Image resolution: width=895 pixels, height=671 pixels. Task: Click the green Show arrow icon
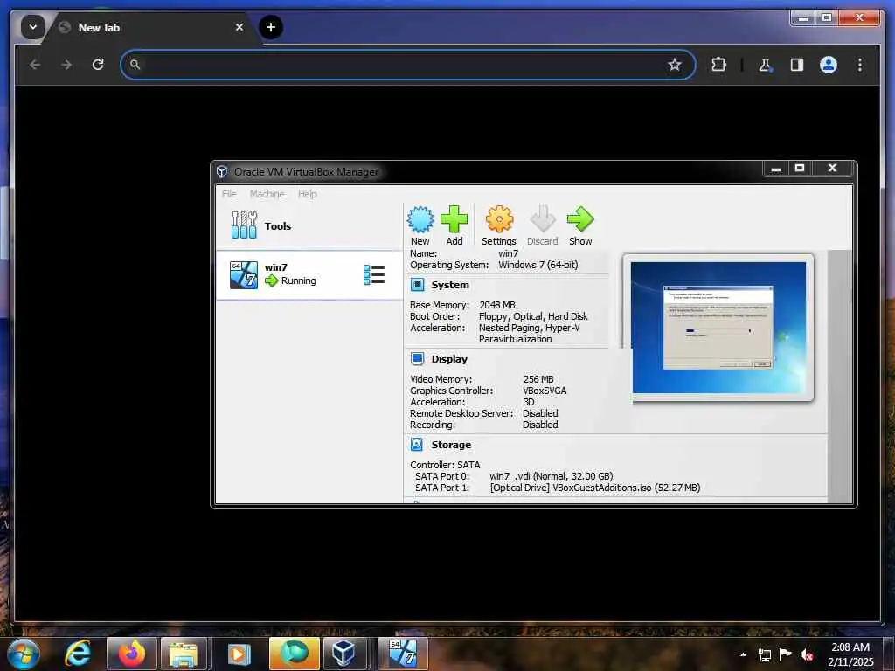click(580, 219)
